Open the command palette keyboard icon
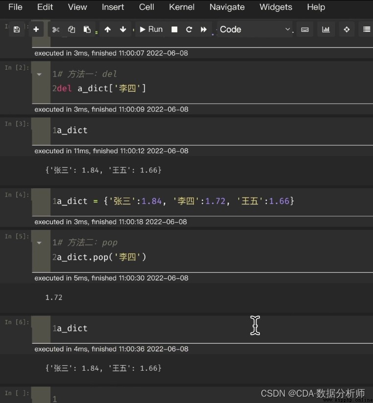Viewport: 373px width, 403px height. pyautogui.click(x=305, y=29)
